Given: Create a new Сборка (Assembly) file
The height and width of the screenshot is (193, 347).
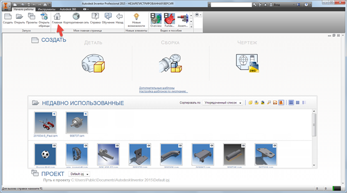Looking at the screenshot, I should [x=170, y=64].
